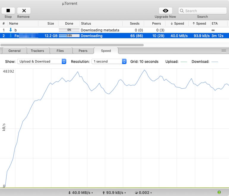Click the Download blue line legend swatch

pyautogui.click(x=215, y=62)
